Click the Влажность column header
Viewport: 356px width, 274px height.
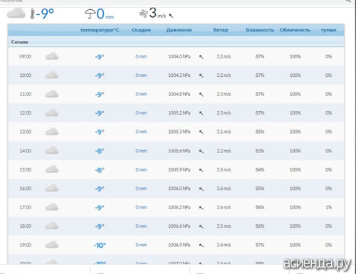[x=260, y=30]
